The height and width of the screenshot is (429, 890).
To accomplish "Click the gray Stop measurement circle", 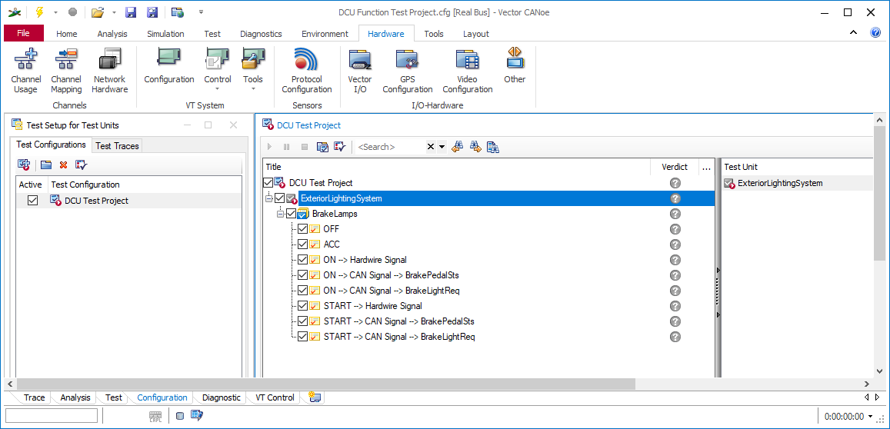I will 72,12.
